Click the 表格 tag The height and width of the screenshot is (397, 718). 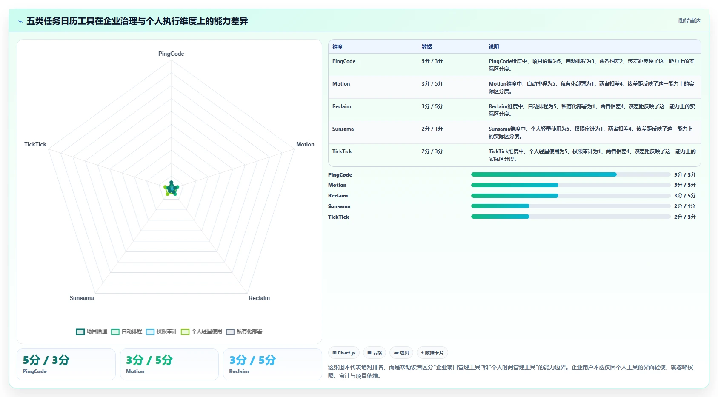click(375, 353)
